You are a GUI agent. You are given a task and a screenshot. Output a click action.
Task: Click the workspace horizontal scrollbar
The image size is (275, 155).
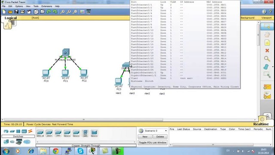click(x=84, y=120)
